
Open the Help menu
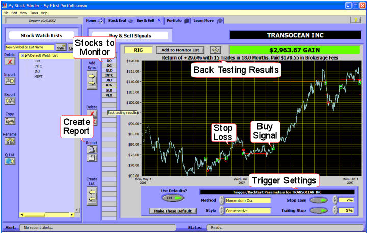44,13
